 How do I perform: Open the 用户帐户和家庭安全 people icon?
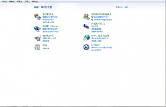pos(86,17)
